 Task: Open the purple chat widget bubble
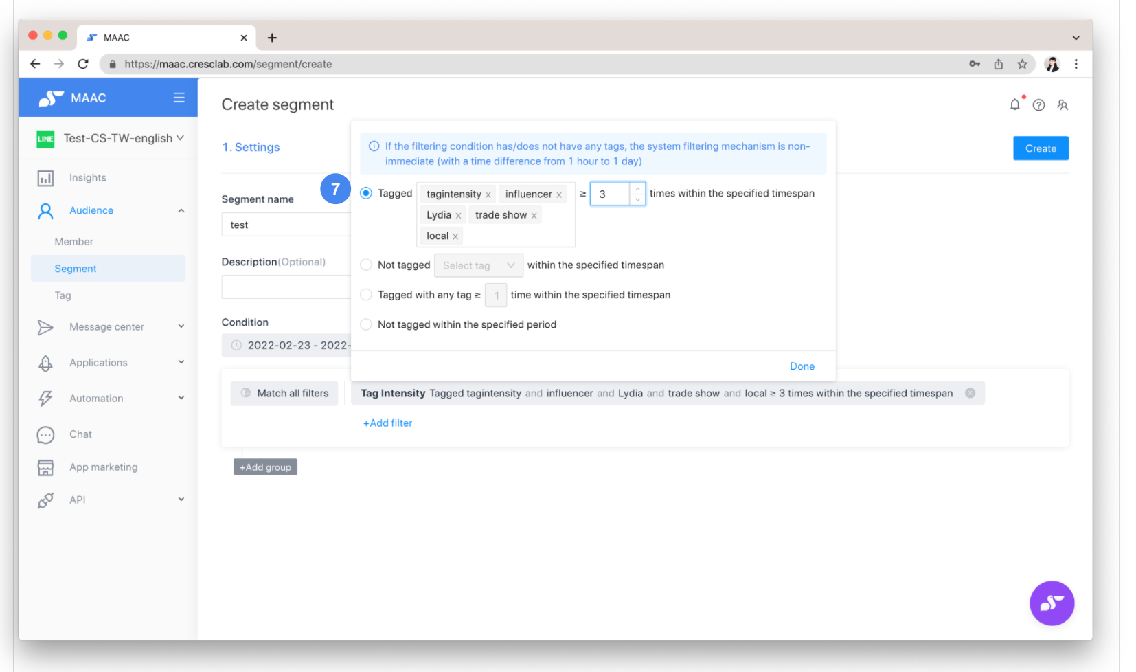1051,603
